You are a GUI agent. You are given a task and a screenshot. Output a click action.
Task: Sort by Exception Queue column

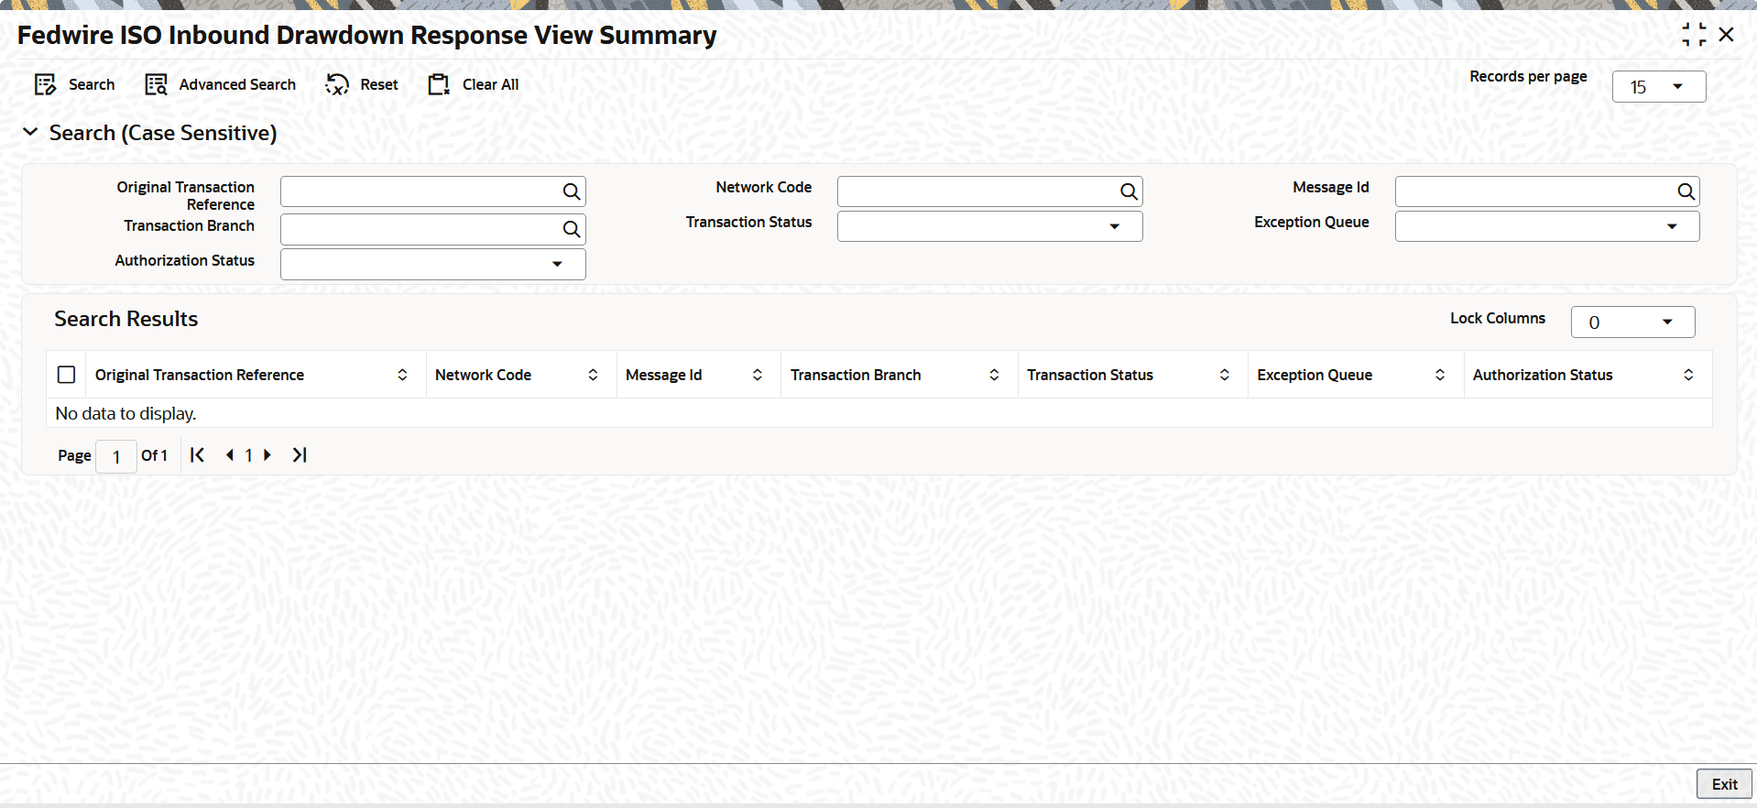coord(1440,375)
